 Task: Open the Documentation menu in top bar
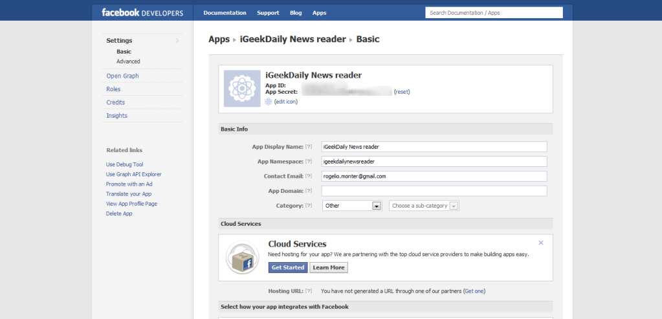(225, 12)
